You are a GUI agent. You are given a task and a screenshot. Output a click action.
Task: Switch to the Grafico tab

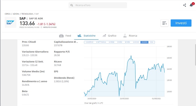point(109,36)
